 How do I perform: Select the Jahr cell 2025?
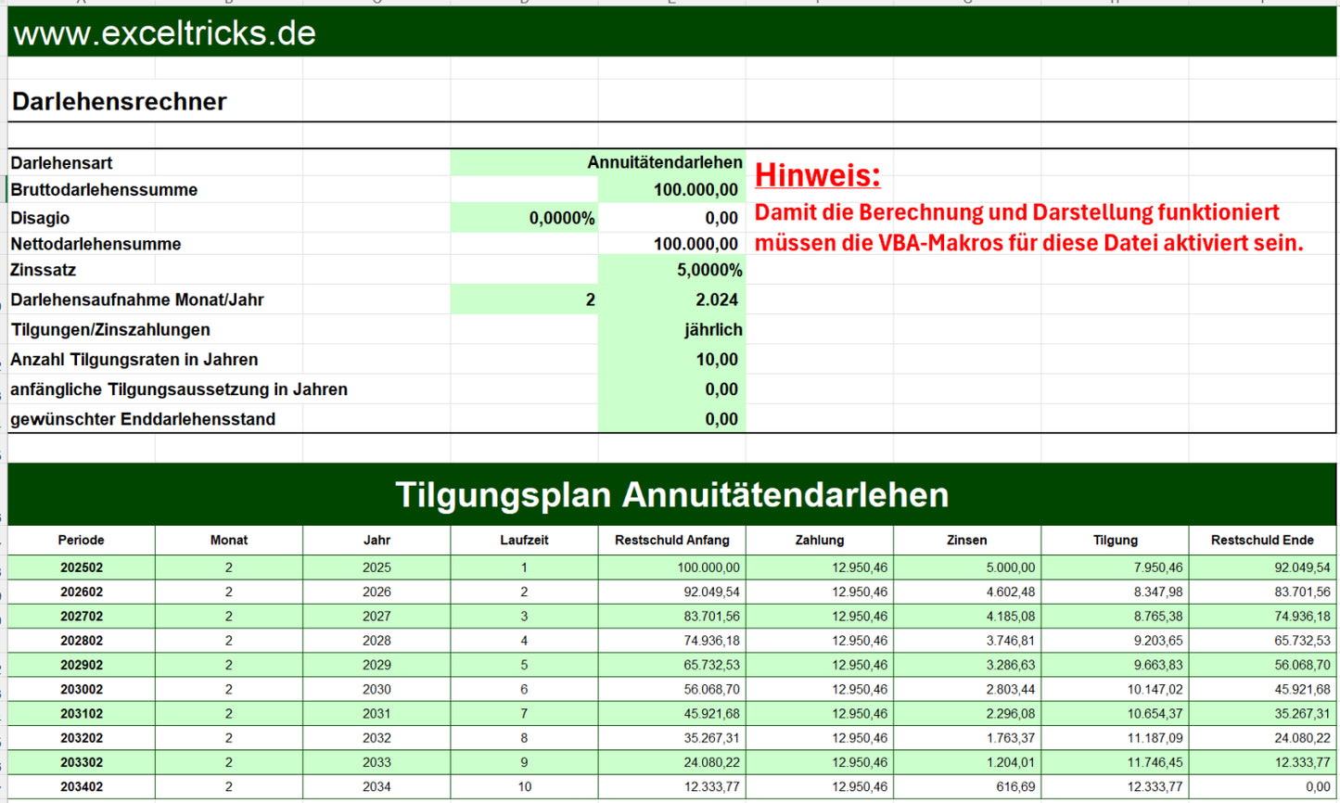[376, 567]
